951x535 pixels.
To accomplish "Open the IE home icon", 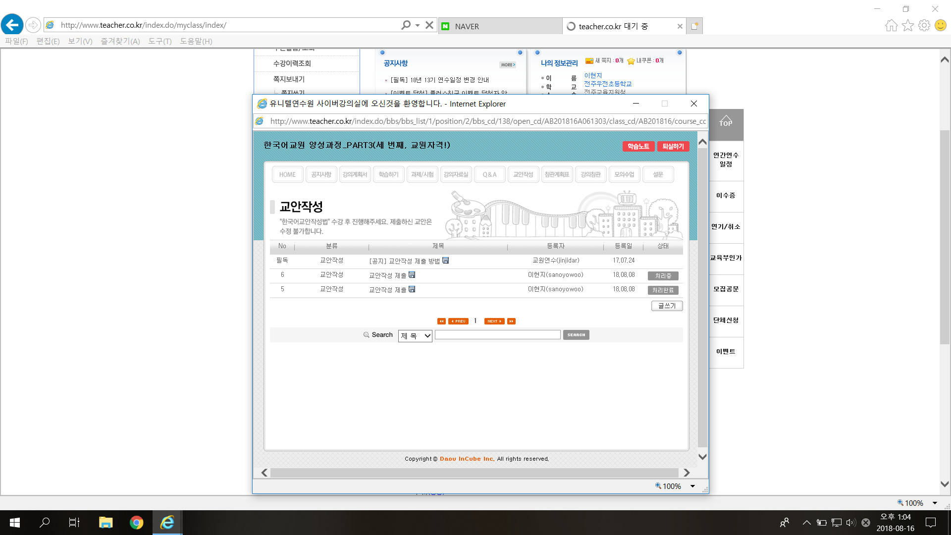I will coord(891,25).
